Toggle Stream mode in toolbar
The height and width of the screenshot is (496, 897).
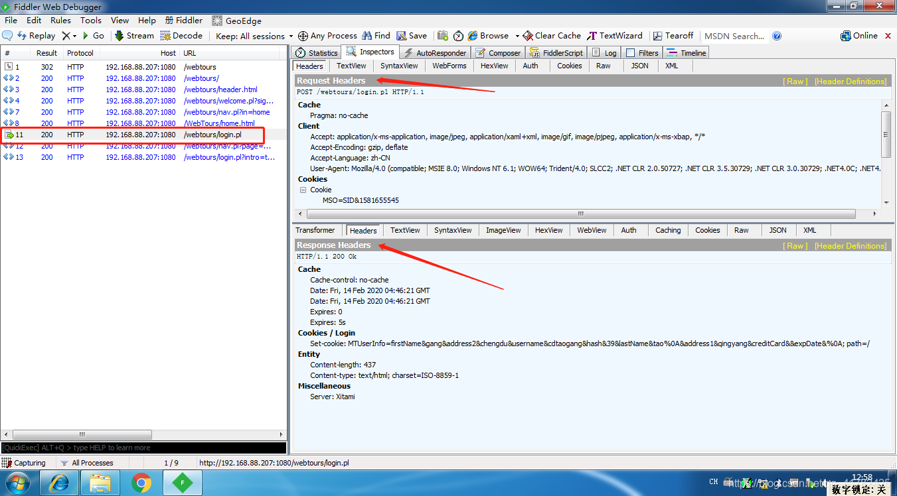coord(134,36)
